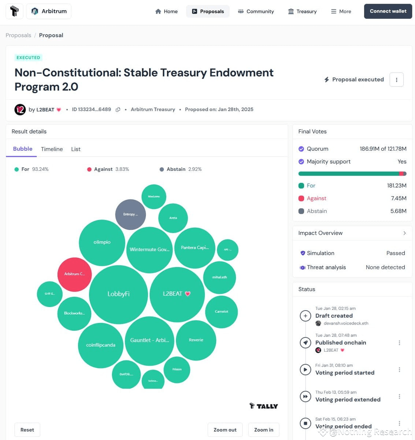Switch to the List tab

[x=76, y=149]
